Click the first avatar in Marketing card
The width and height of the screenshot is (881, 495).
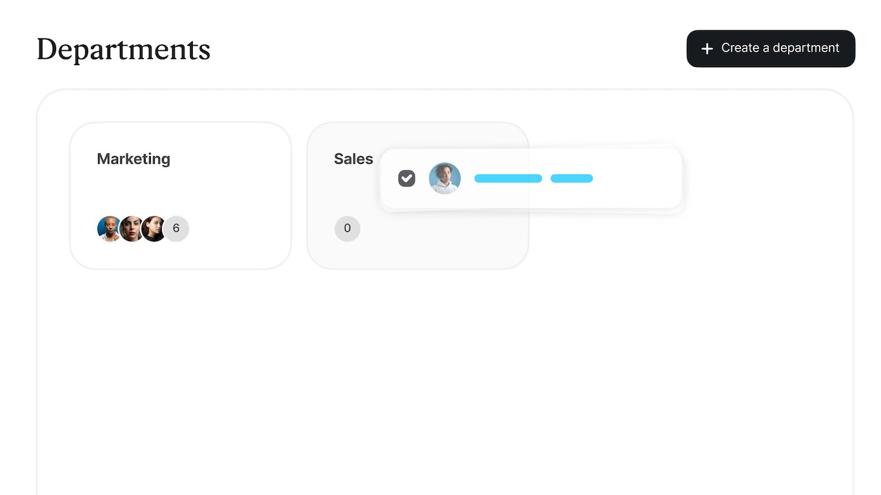[108, 229]
